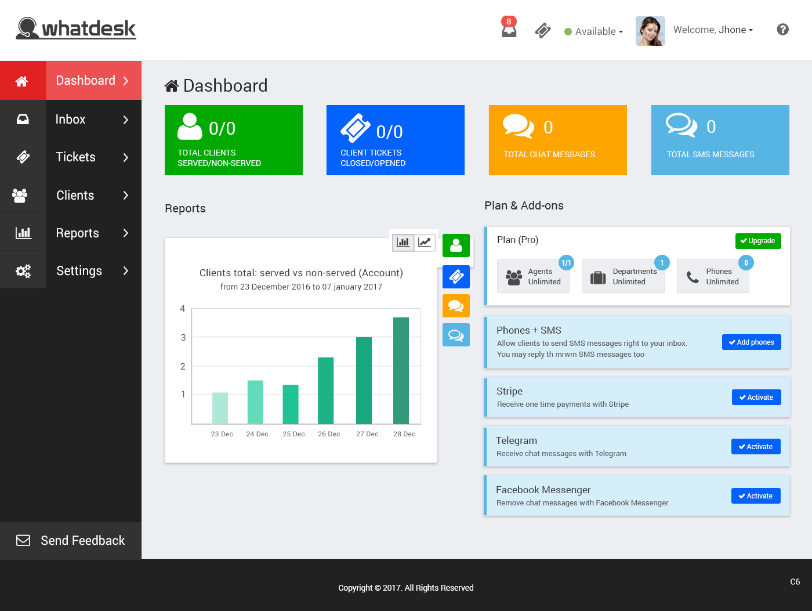
Task: Expand the Settings menu chevron
Action: [126, 270]
